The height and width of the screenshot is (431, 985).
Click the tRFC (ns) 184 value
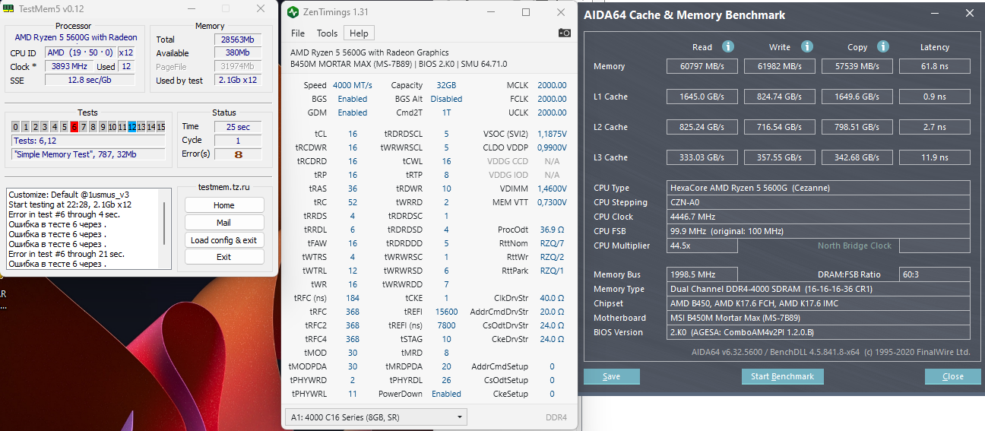pyautogui.click(x=353, y=298)
